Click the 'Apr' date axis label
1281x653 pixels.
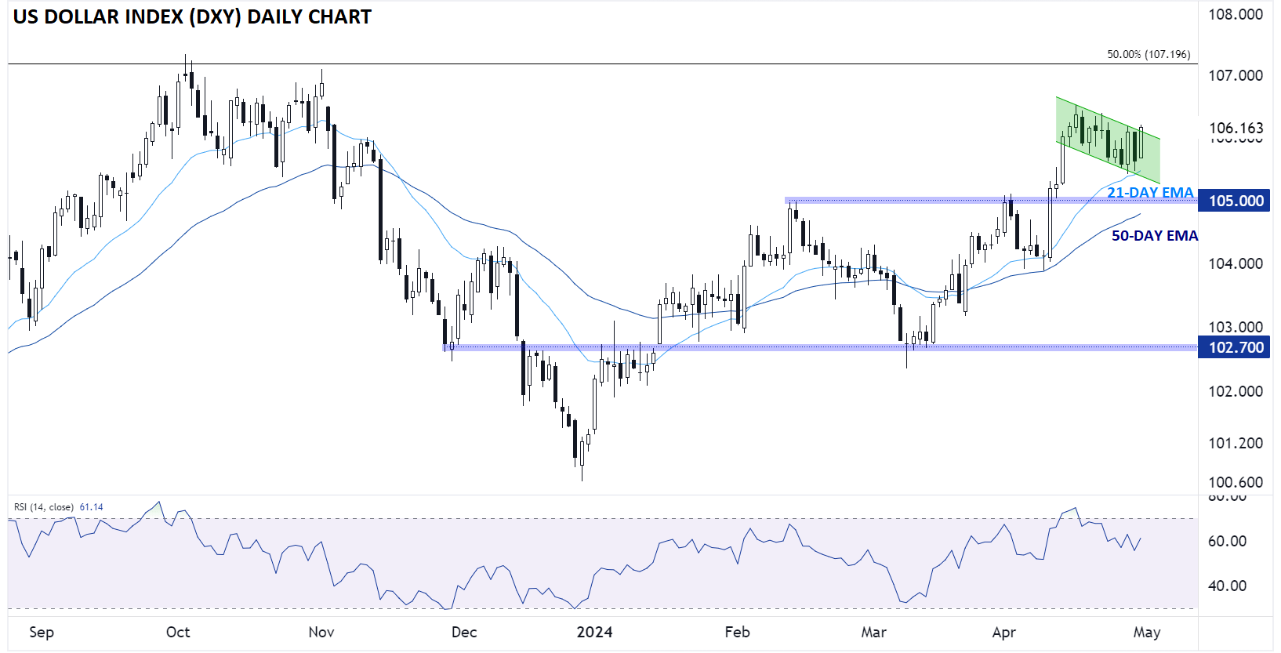(1004, 633)
